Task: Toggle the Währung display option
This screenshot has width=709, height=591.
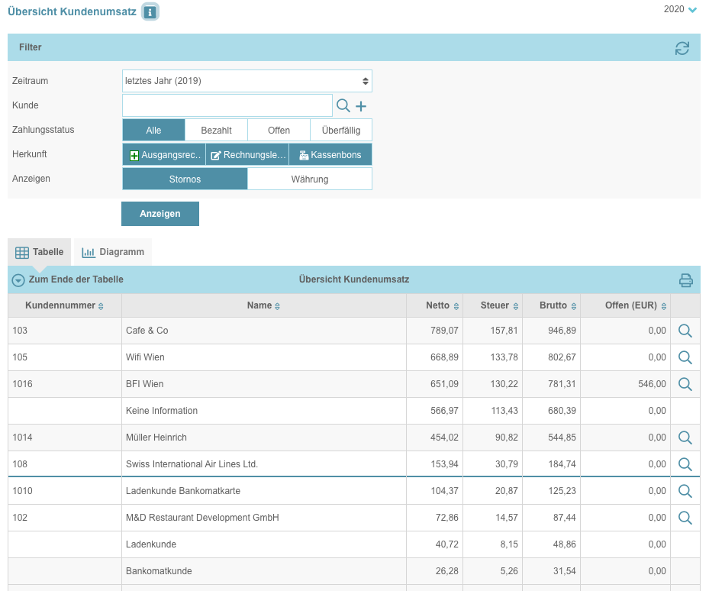Action: pos(309,179)
